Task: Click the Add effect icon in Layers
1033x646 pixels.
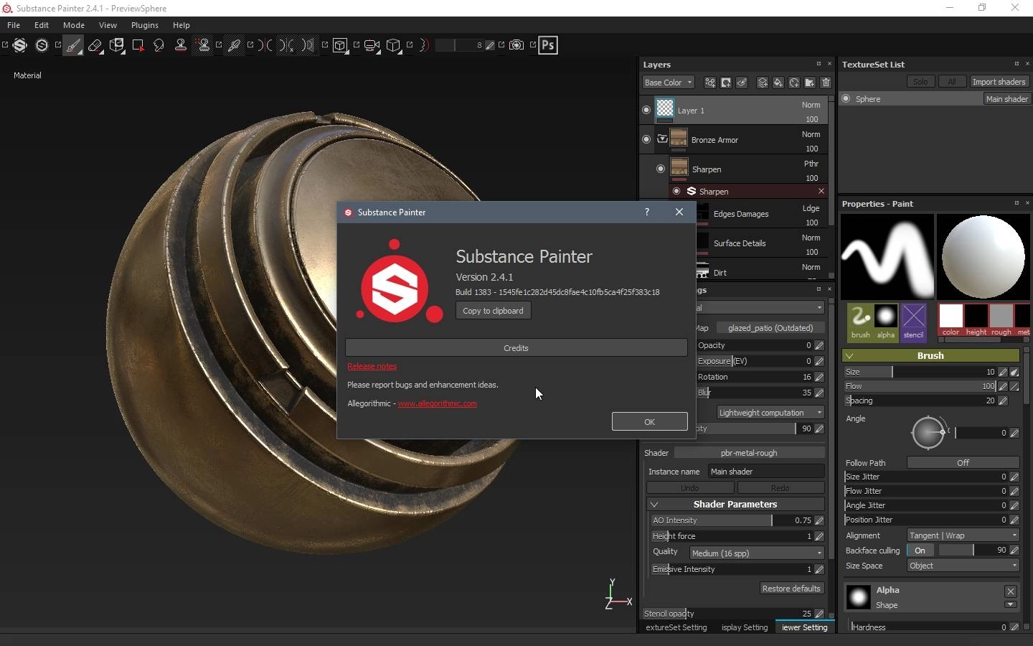Action: [710, 83]
